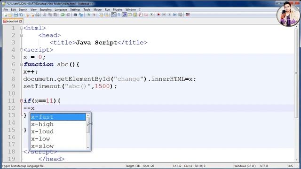Collapse the if(x==11) fold on line 11
Viewport: 301px width, 169px height.
(x=22, y=101)
